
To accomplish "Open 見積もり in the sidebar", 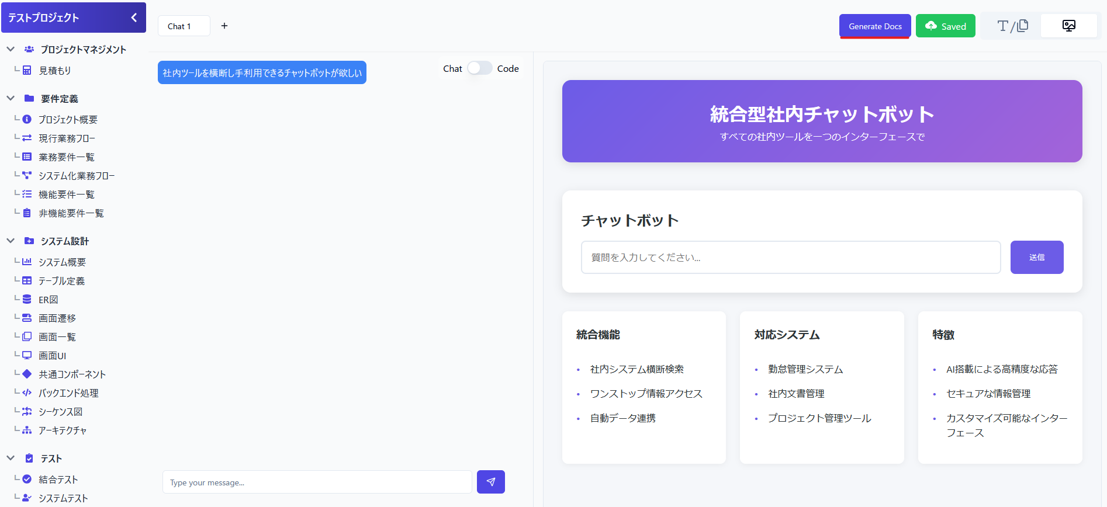I will [x=55, y=71].
